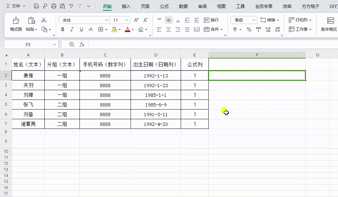Align text left

coord(159,29)
